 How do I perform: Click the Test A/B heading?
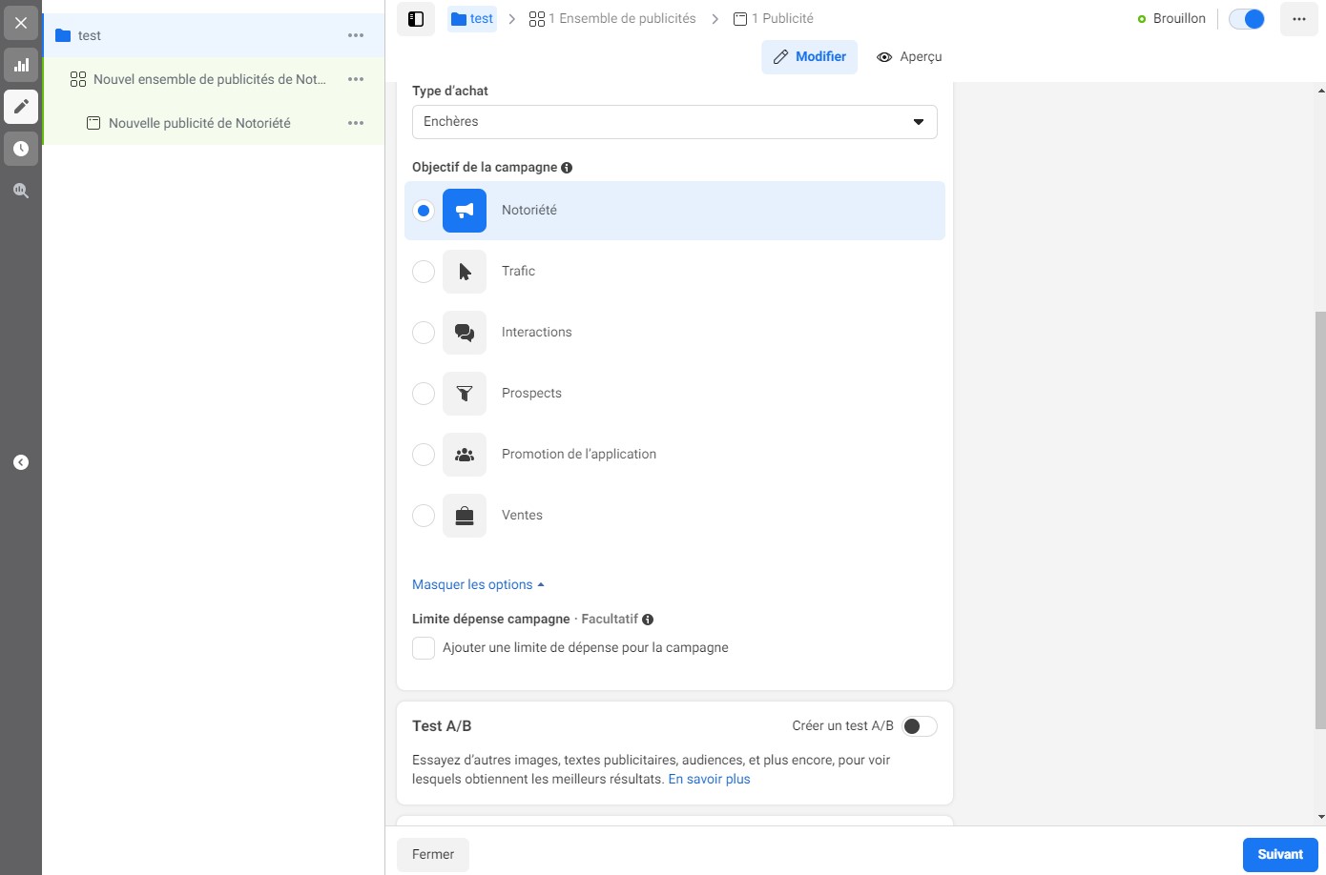(442, 726)
